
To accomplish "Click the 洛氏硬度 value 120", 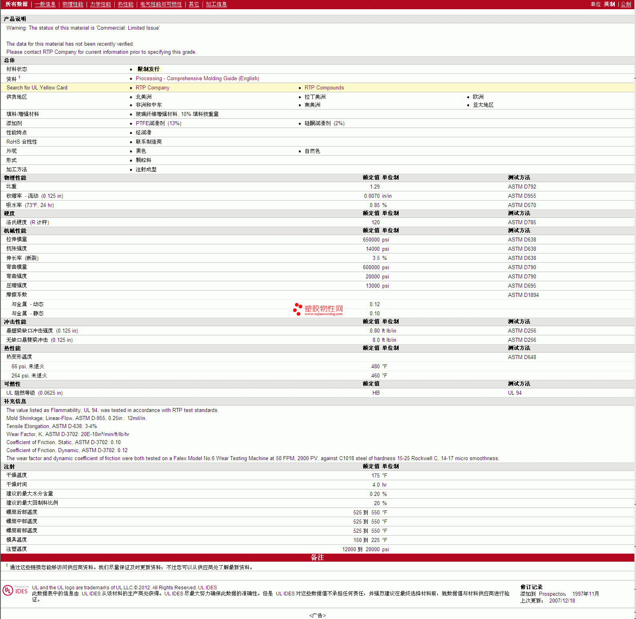I will [x=375, y=223].
